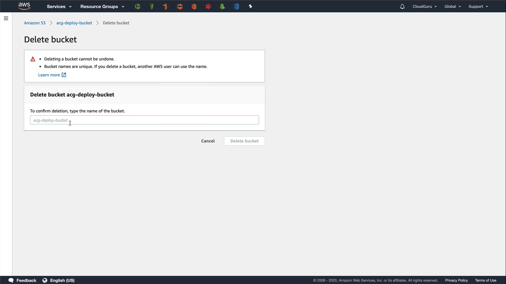The width and height of the screenshot is (506, 284).
Task: Open the notifications bell
Action: click(402, 7)
